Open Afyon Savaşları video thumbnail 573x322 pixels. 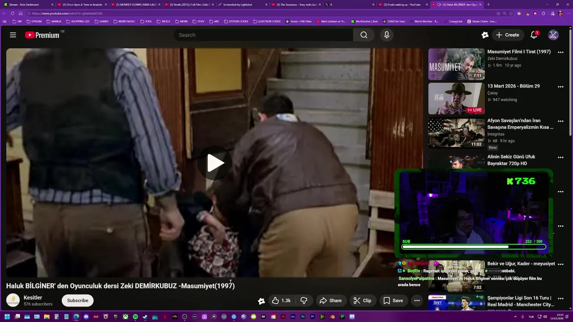[x=456, y=133]
